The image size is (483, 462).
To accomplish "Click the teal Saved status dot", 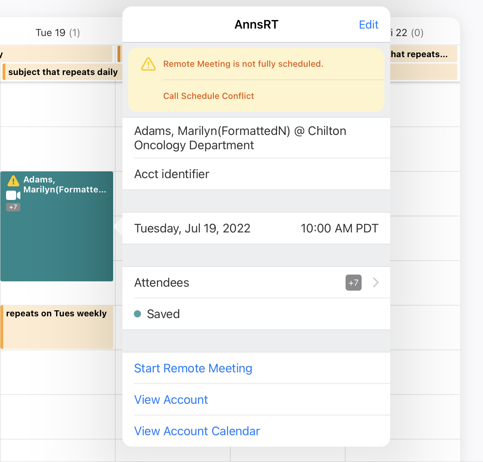I will (x=137, y=314).
